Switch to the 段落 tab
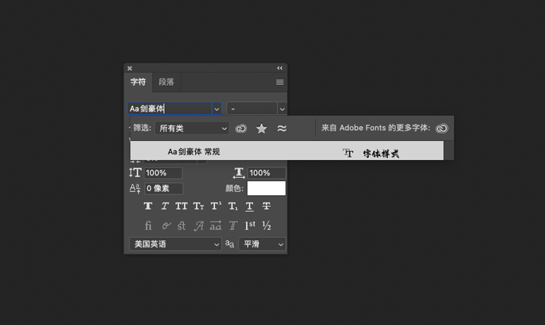This screenshot has height=325, width=545. click(166, 82)
